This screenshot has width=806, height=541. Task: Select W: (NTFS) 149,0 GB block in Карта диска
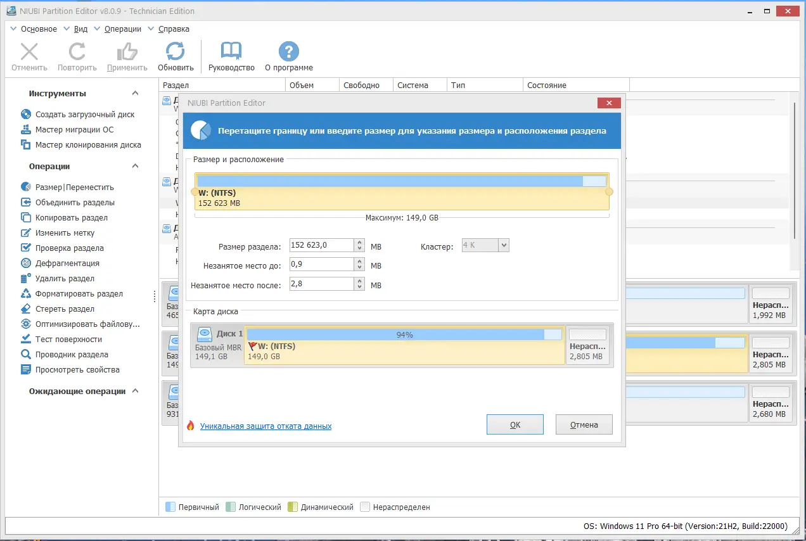(x=404, y=345)
